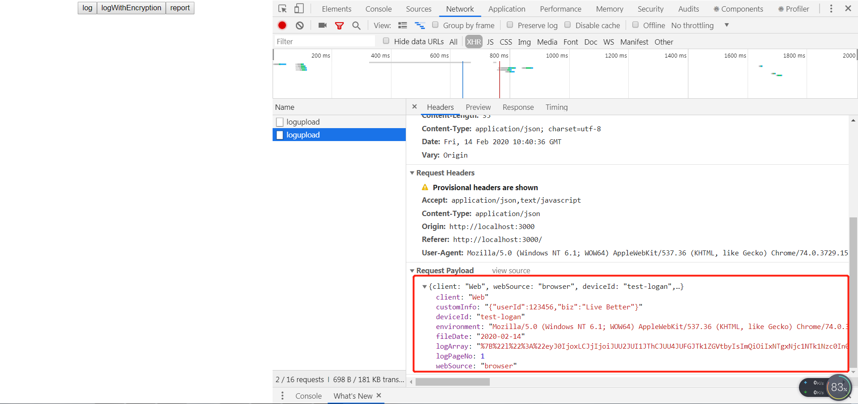
Task: Filter requests by Other type
Action: pyautogui.click(x=664, y=42)
